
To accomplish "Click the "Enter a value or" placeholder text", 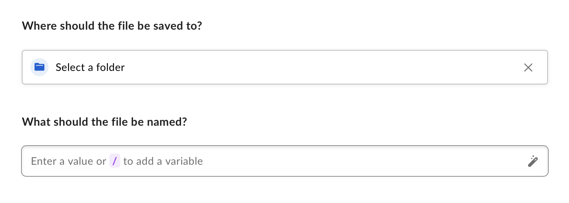I will tap(68, 161).
